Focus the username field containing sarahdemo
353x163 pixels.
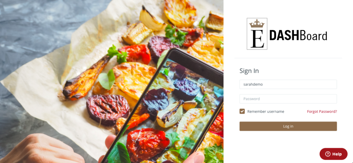[x=288, y=84]
